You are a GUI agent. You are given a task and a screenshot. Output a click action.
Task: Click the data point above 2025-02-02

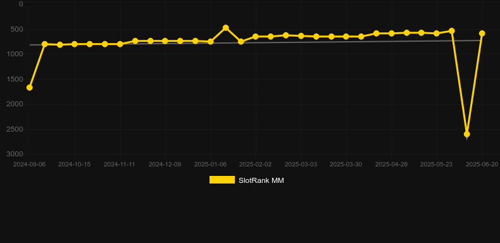[256, 37]
